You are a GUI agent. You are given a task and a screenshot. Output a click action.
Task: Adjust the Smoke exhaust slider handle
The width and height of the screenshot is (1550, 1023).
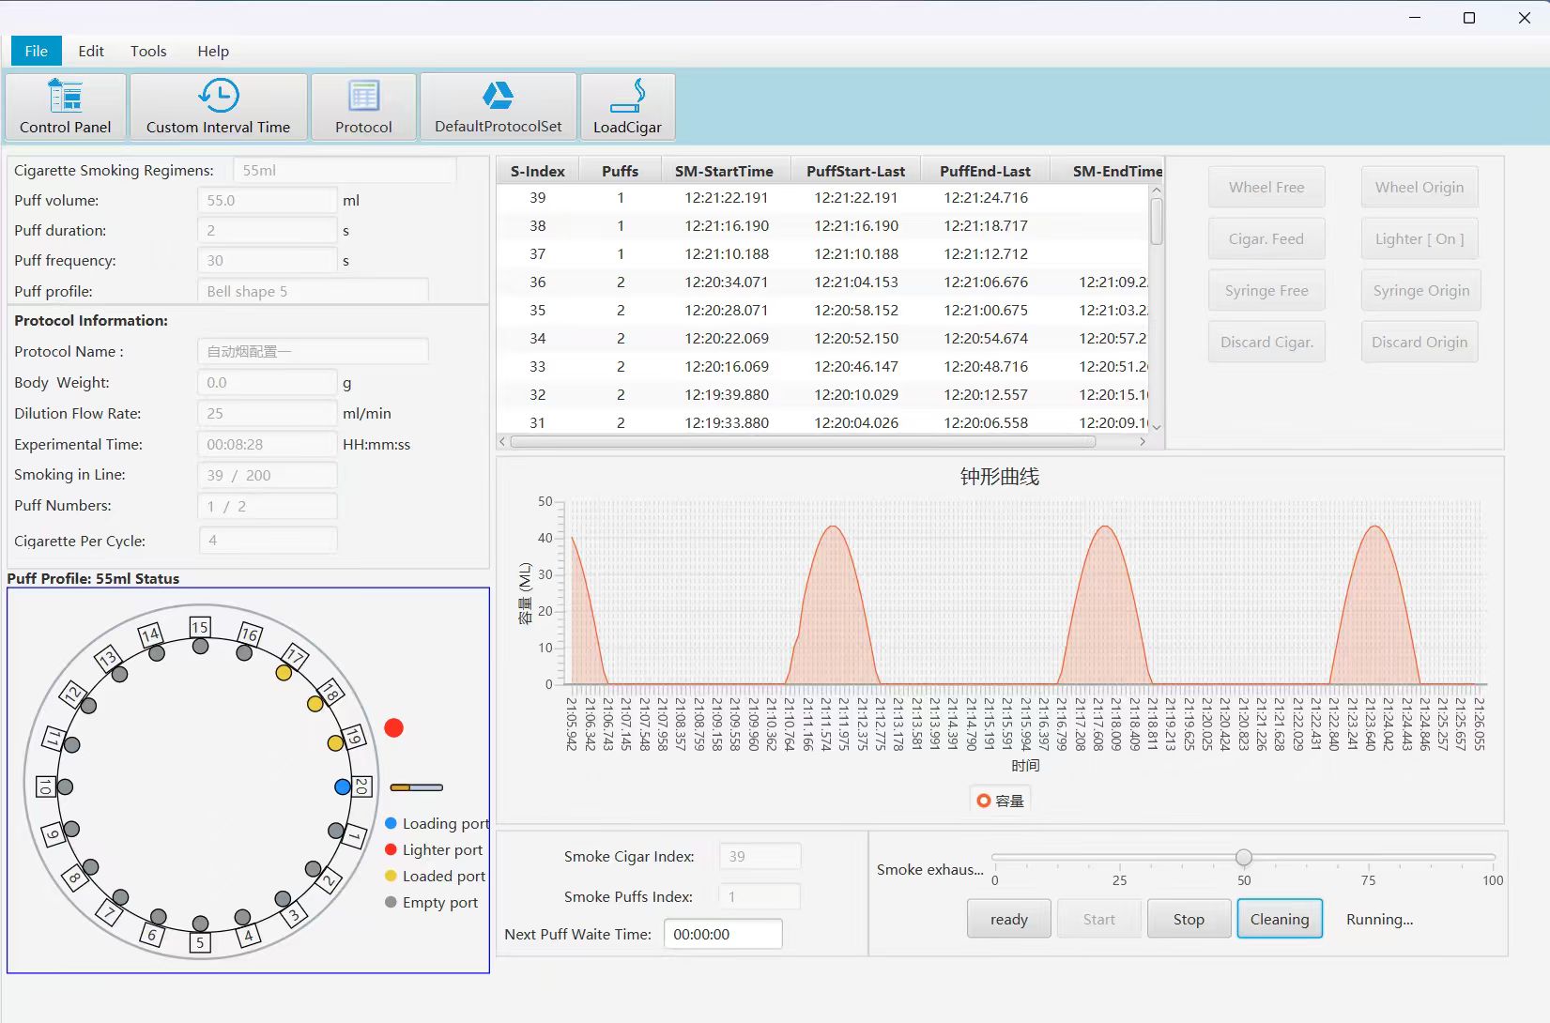click(x=1244, y=857)
